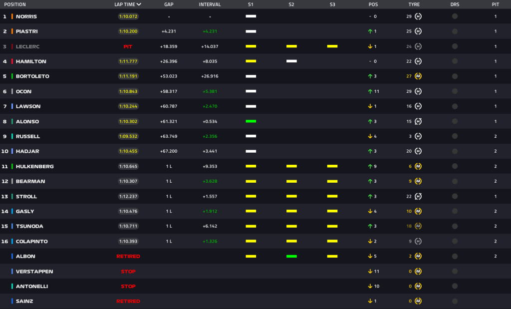Click the medium tyre icon in Albon's row

point(418,256)
